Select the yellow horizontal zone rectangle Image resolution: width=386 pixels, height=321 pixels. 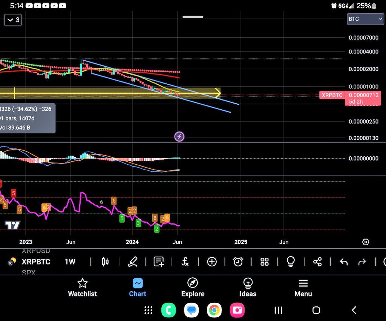point(110,93)
